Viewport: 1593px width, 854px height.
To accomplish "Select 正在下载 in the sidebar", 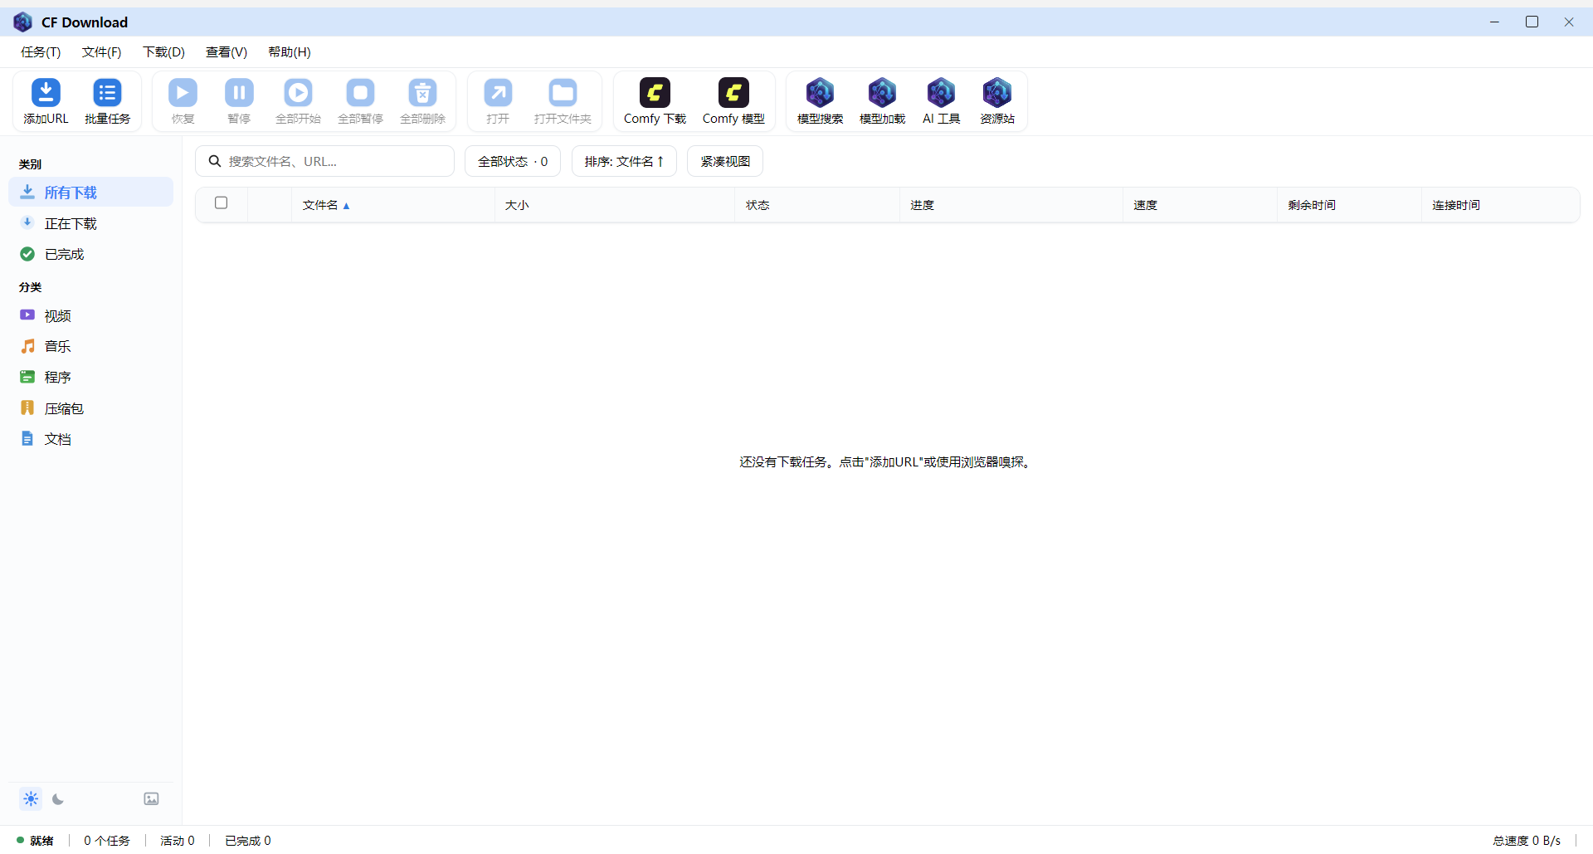I will (x=91, y=224).
